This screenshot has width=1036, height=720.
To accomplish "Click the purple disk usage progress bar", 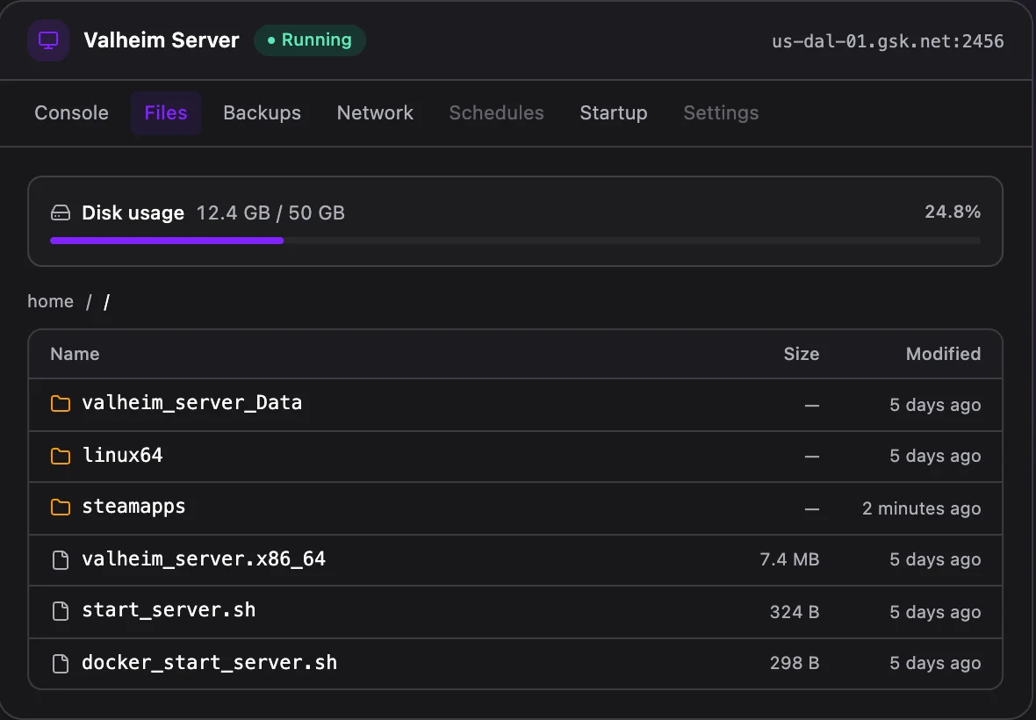I will [x=167, y=241].
